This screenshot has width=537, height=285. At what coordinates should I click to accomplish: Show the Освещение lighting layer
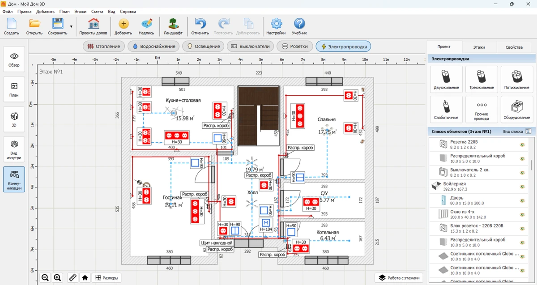(x=203, y=46)
